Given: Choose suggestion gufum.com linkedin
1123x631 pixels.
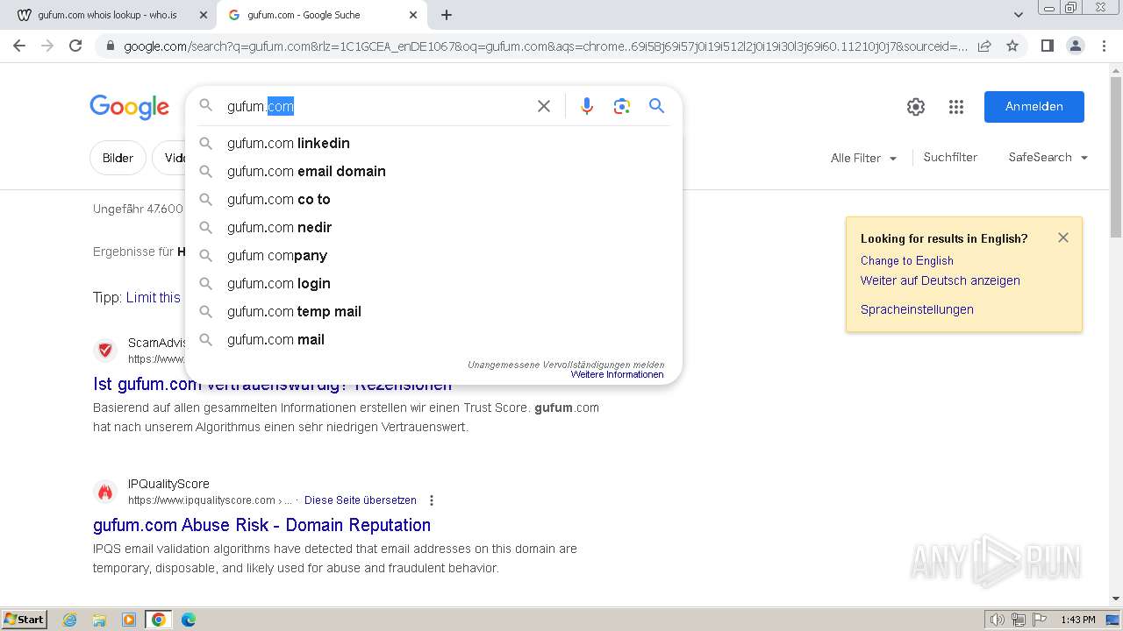Looking at the screenshot, I should coord(433,143).
